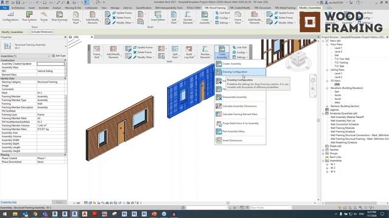Viewport: 389px width, 218px height.
Task: Open the North elevation view
Action: coord(338,95)
